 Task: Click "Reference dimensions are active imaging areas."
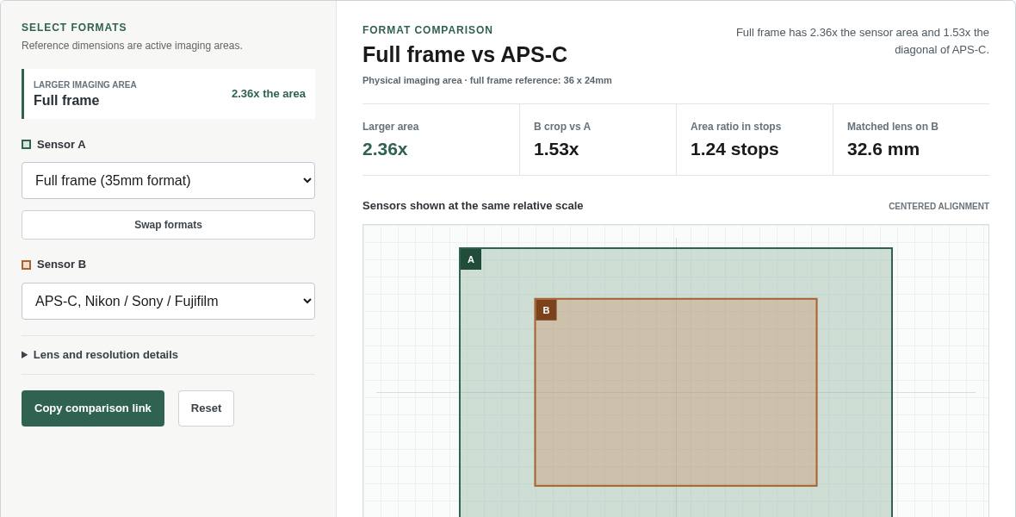tap(133, 46)
